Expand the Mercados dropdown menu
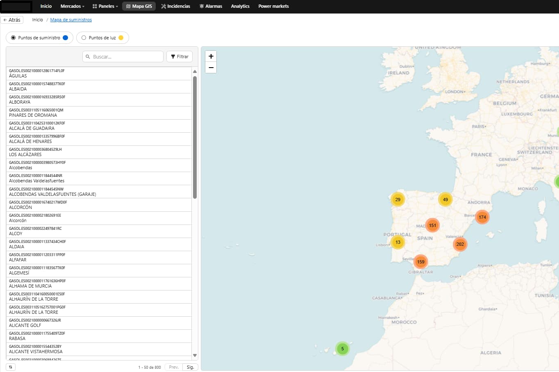The image size is (559, 372). [x=72, y=6]
